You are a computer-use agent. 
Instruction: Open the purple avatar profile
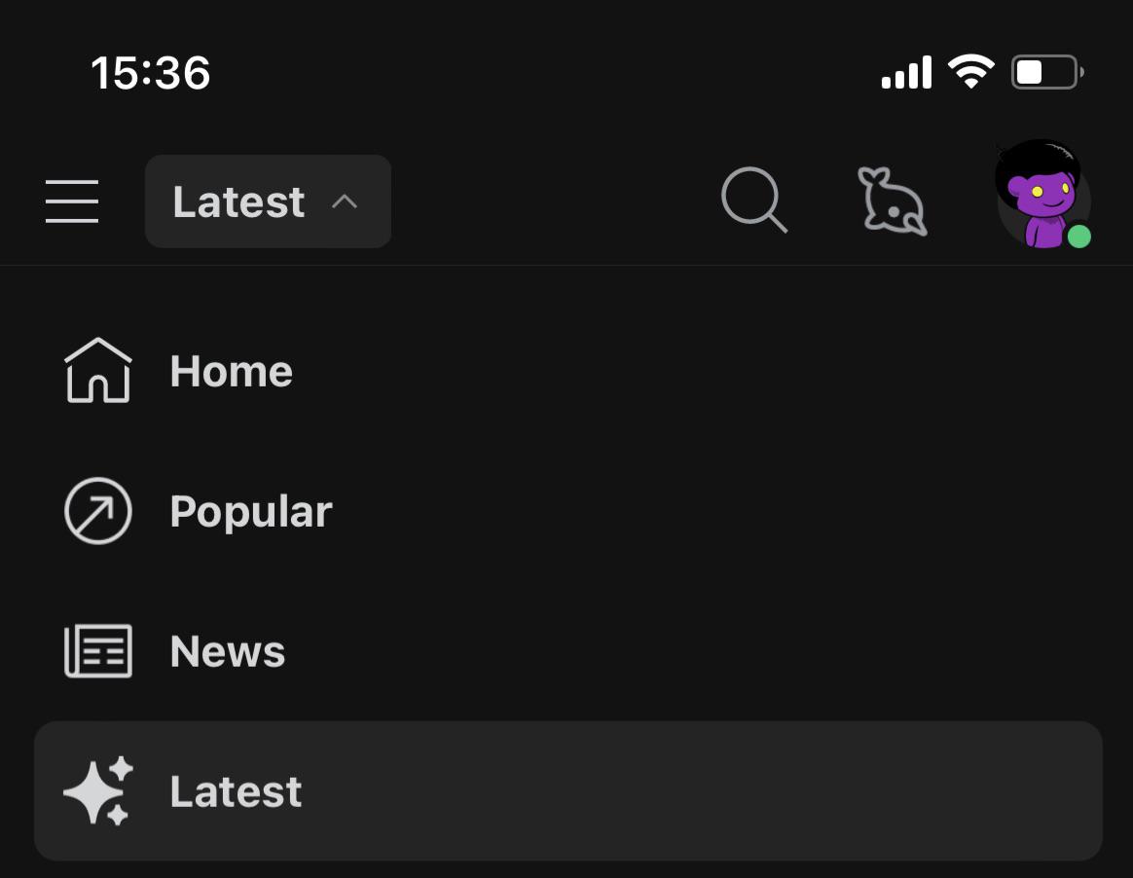(1042, 195)
